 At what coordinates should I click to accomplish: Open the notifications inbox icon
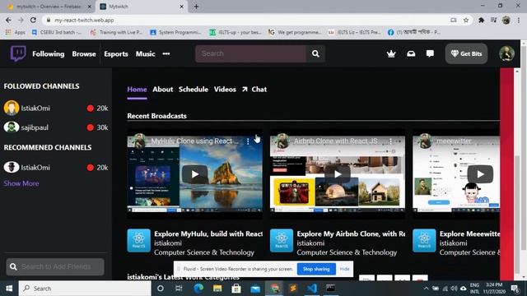(x=411, y=53)
